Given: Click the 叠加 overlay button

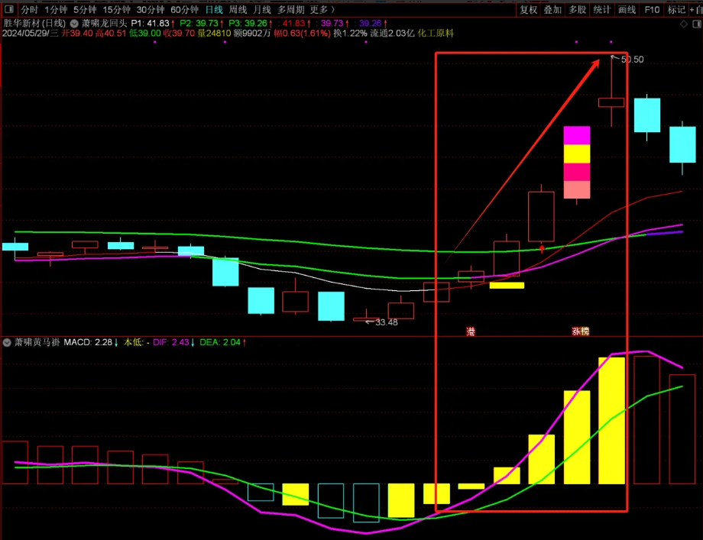Looking at the screenshot, I should pos(552,10).
